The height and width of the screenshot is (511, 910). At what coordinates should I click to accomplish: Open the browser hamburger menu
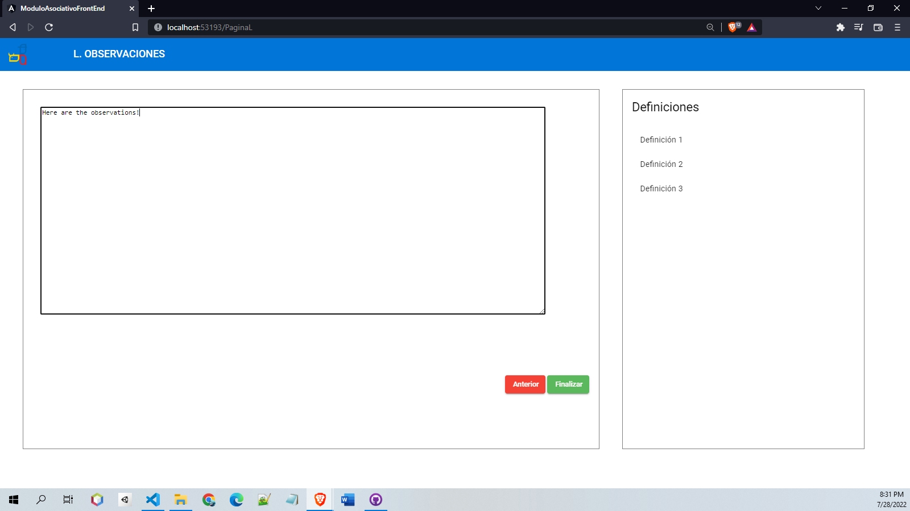coord(897,27)
